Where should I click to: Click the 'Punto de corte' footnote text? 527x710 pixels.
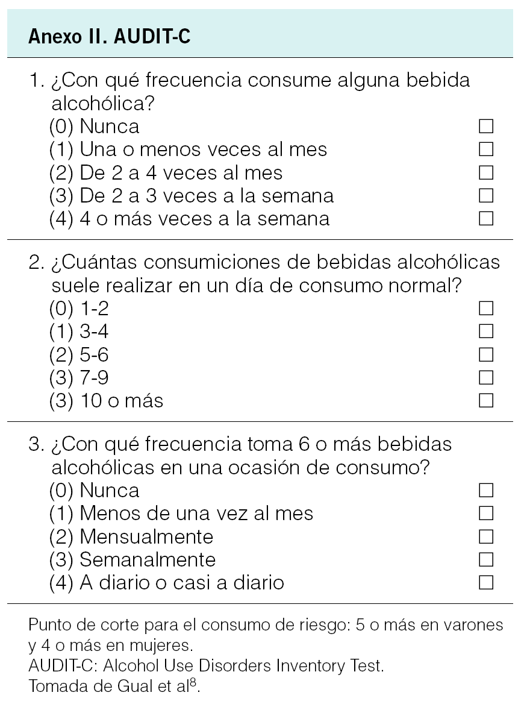[265, 625]
